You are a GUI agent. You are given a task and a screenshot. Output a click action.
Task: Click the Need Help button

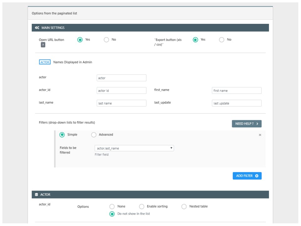pyautogui.click(x=247, y=124)
